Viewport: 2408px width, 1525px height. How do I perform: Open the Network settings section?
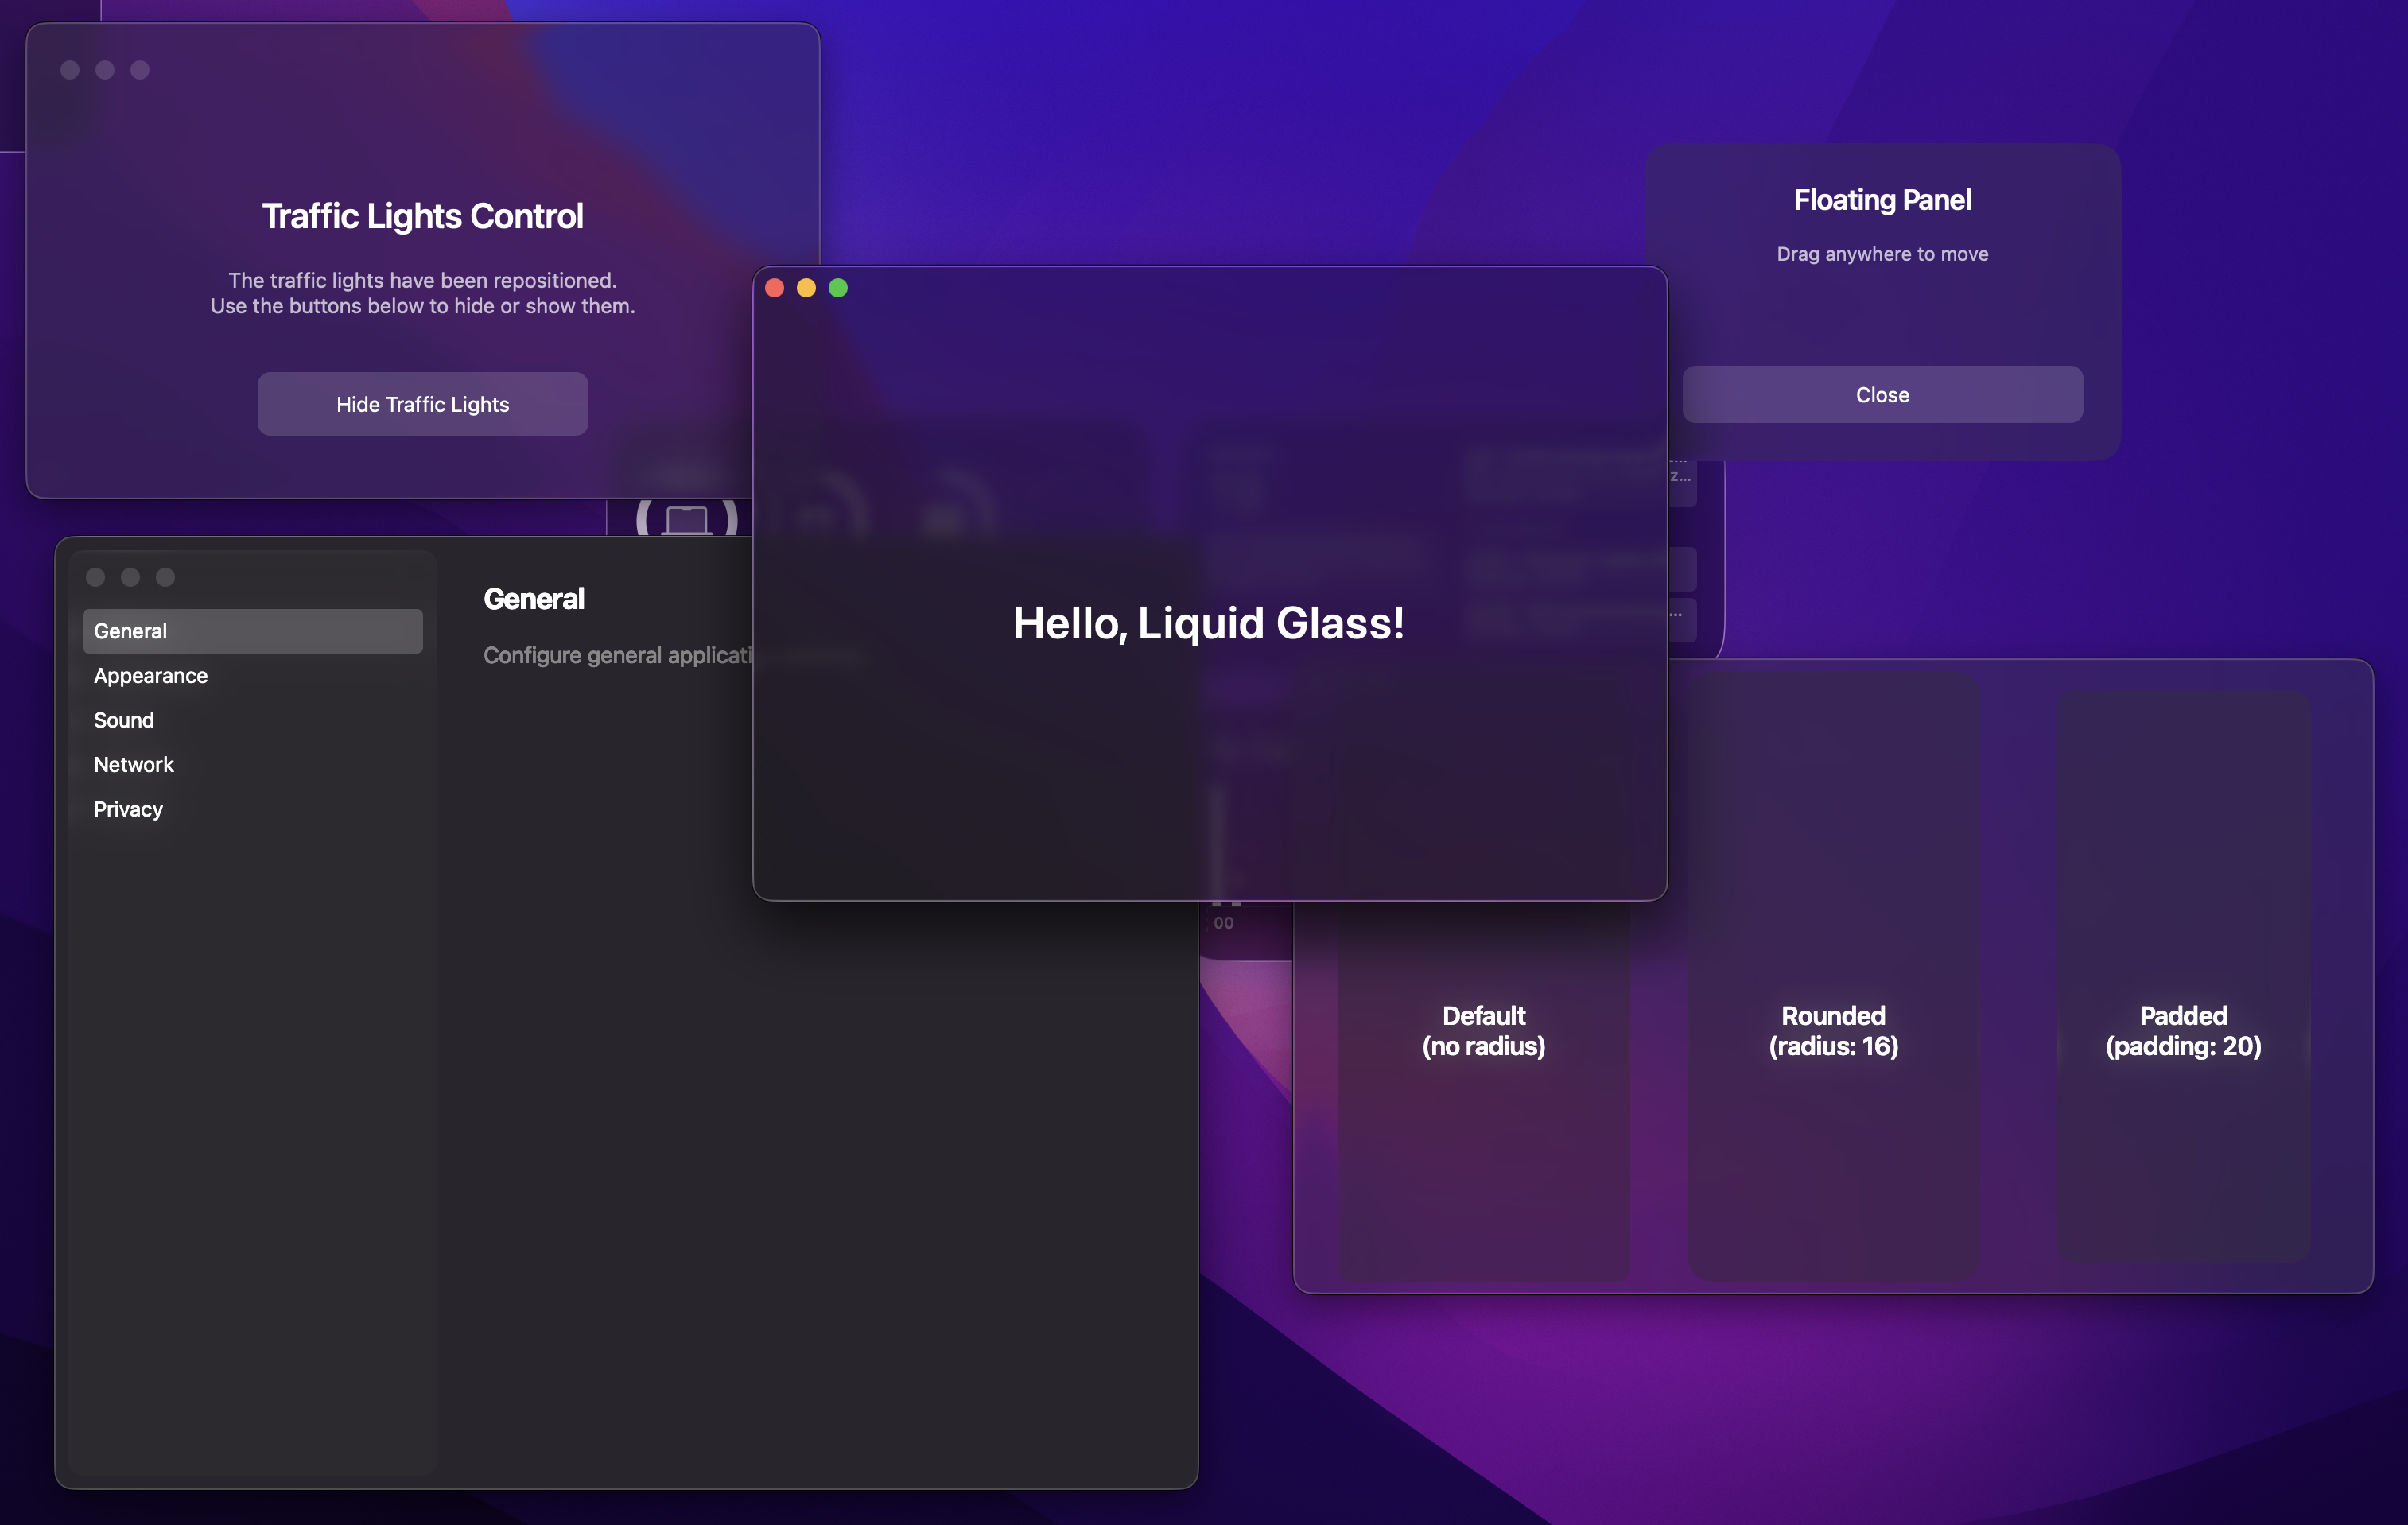click(x=134, y=764)
